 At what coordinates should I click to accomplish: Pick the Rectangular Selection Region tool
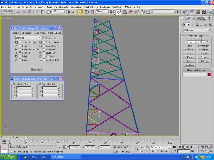48,12
